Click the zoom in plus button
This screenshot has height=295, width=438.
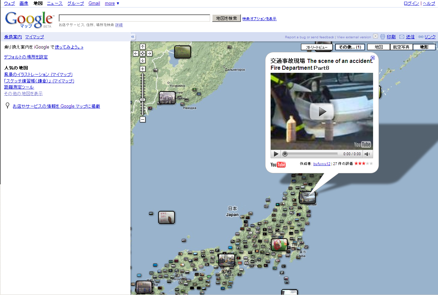pyautogui.click(x=143, y=69)
